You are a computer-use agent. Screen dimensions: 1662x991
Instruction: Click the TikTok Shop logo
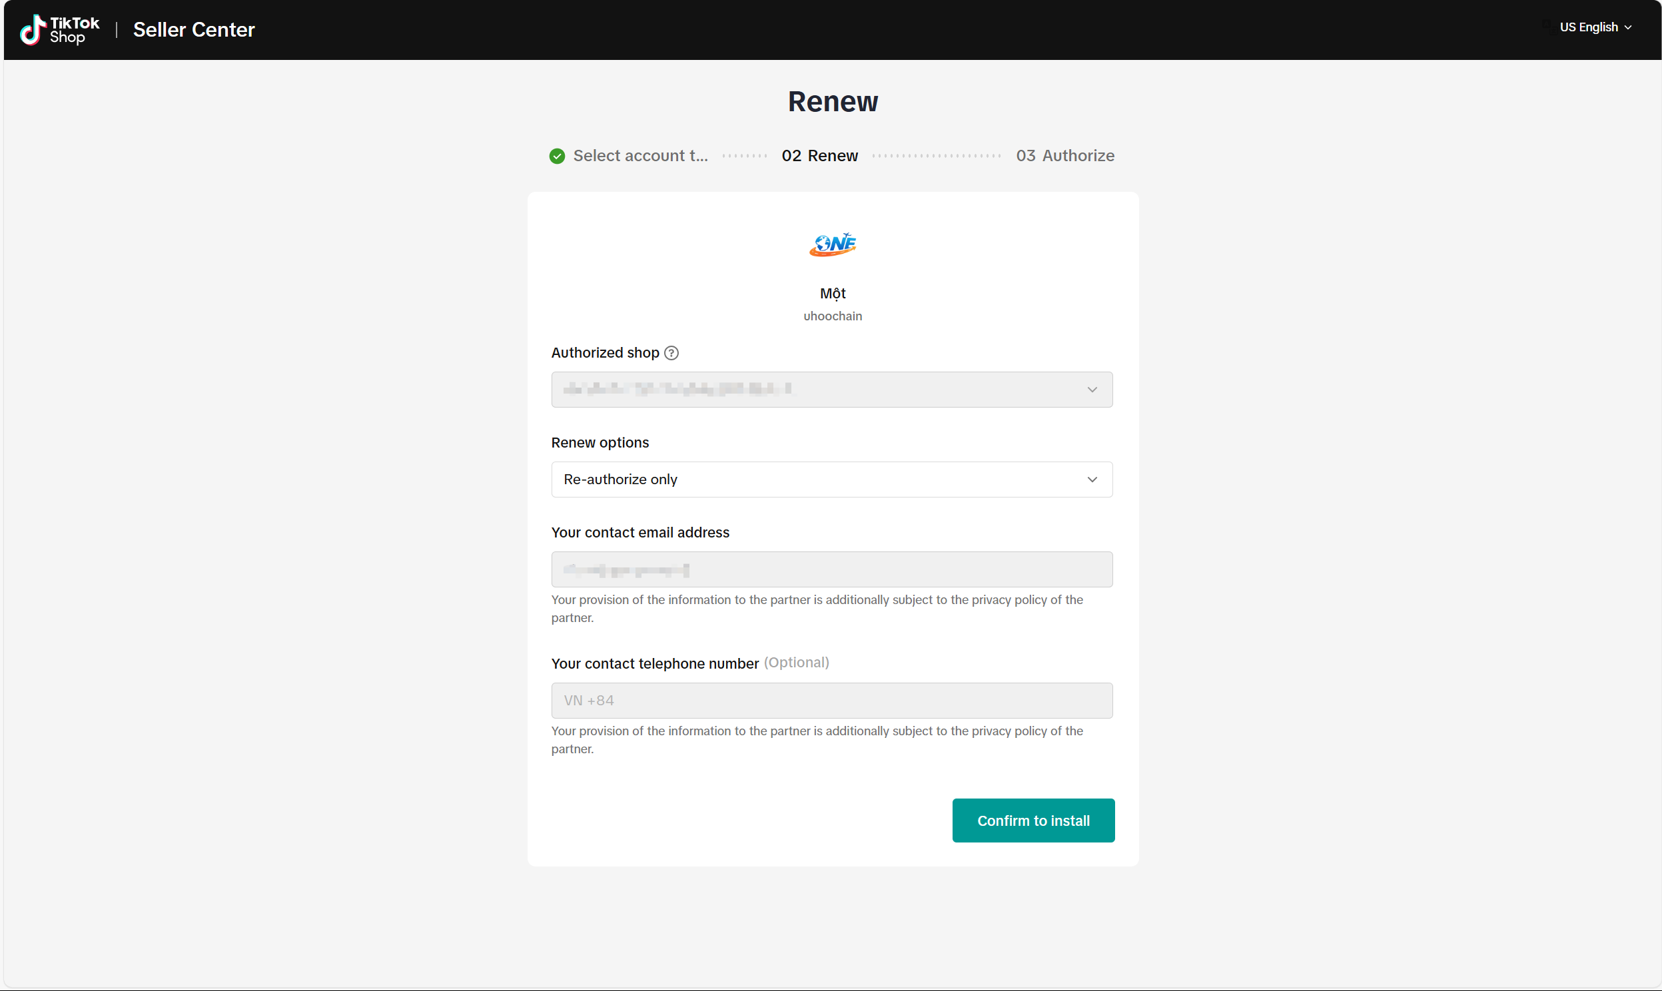(x=59, y=30)
